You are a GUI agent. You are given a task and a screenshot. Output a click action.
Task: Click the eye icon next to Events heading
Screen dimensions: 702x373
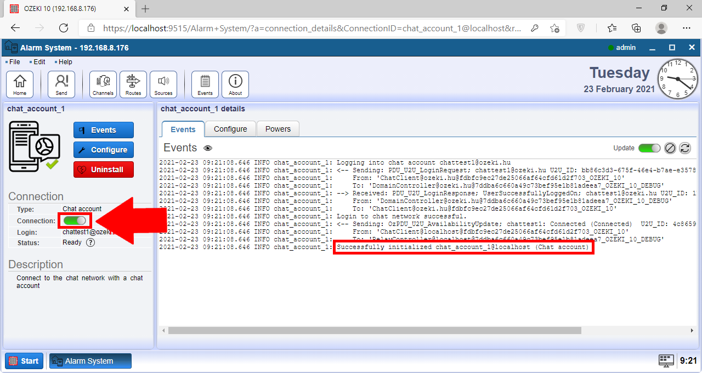pyautogui.click(x=208, y=148)
